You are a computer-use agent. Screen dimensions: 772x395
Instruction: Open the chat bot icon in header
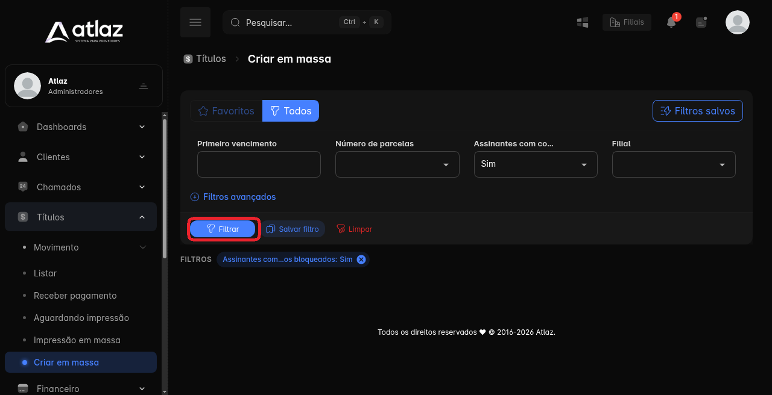point(701,22)
